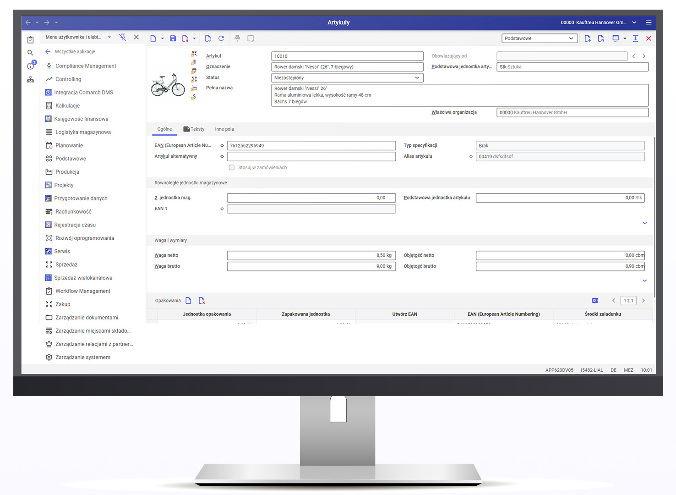
Task: Expand the Waga i wymiary section chevron
Action: point(645,280)
